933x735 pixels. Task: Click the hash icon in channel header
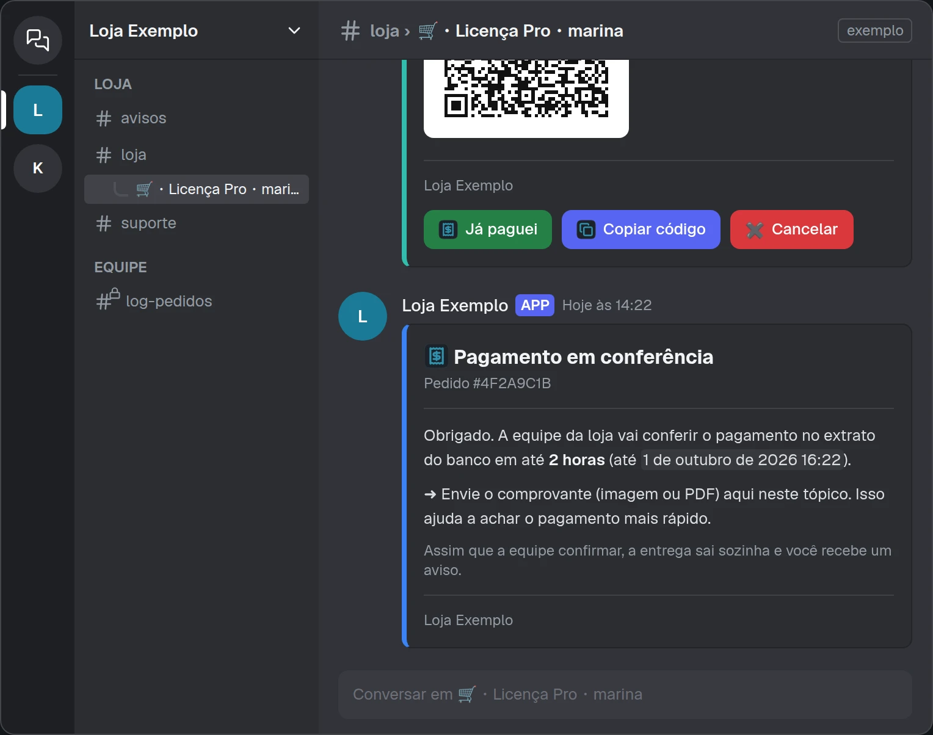(x=350, y=31)
